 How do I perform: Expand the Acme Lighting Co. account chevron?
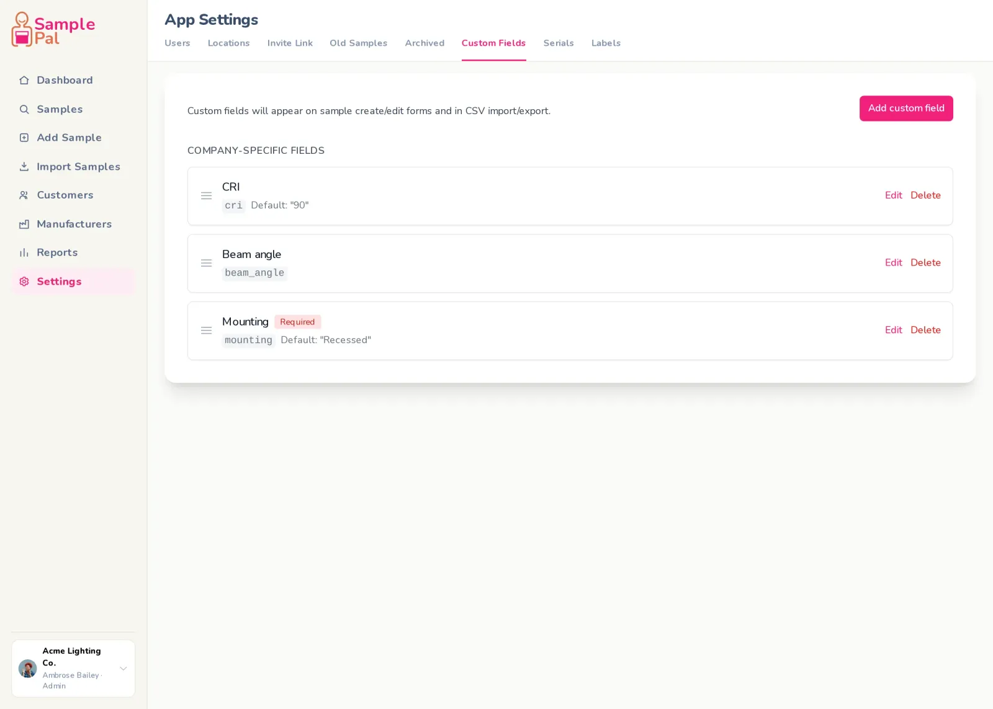(124, 668)
